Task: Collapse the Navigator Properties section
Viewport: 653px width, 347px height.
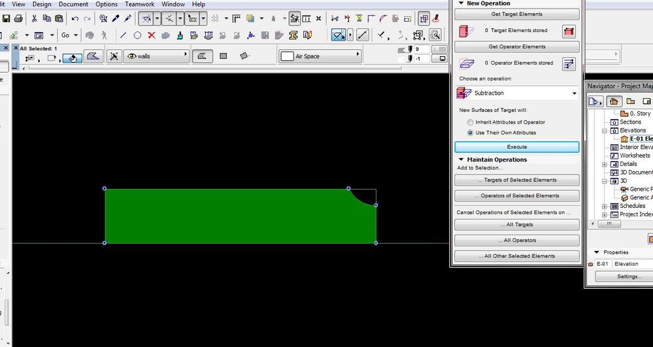Action: (596, 252)
